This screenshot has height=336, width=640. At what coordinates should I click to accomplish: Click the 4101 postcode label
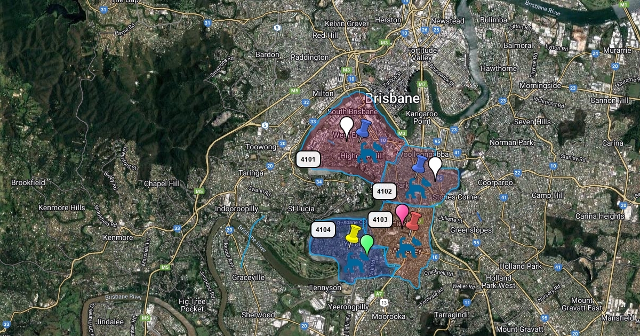(308, 159)
